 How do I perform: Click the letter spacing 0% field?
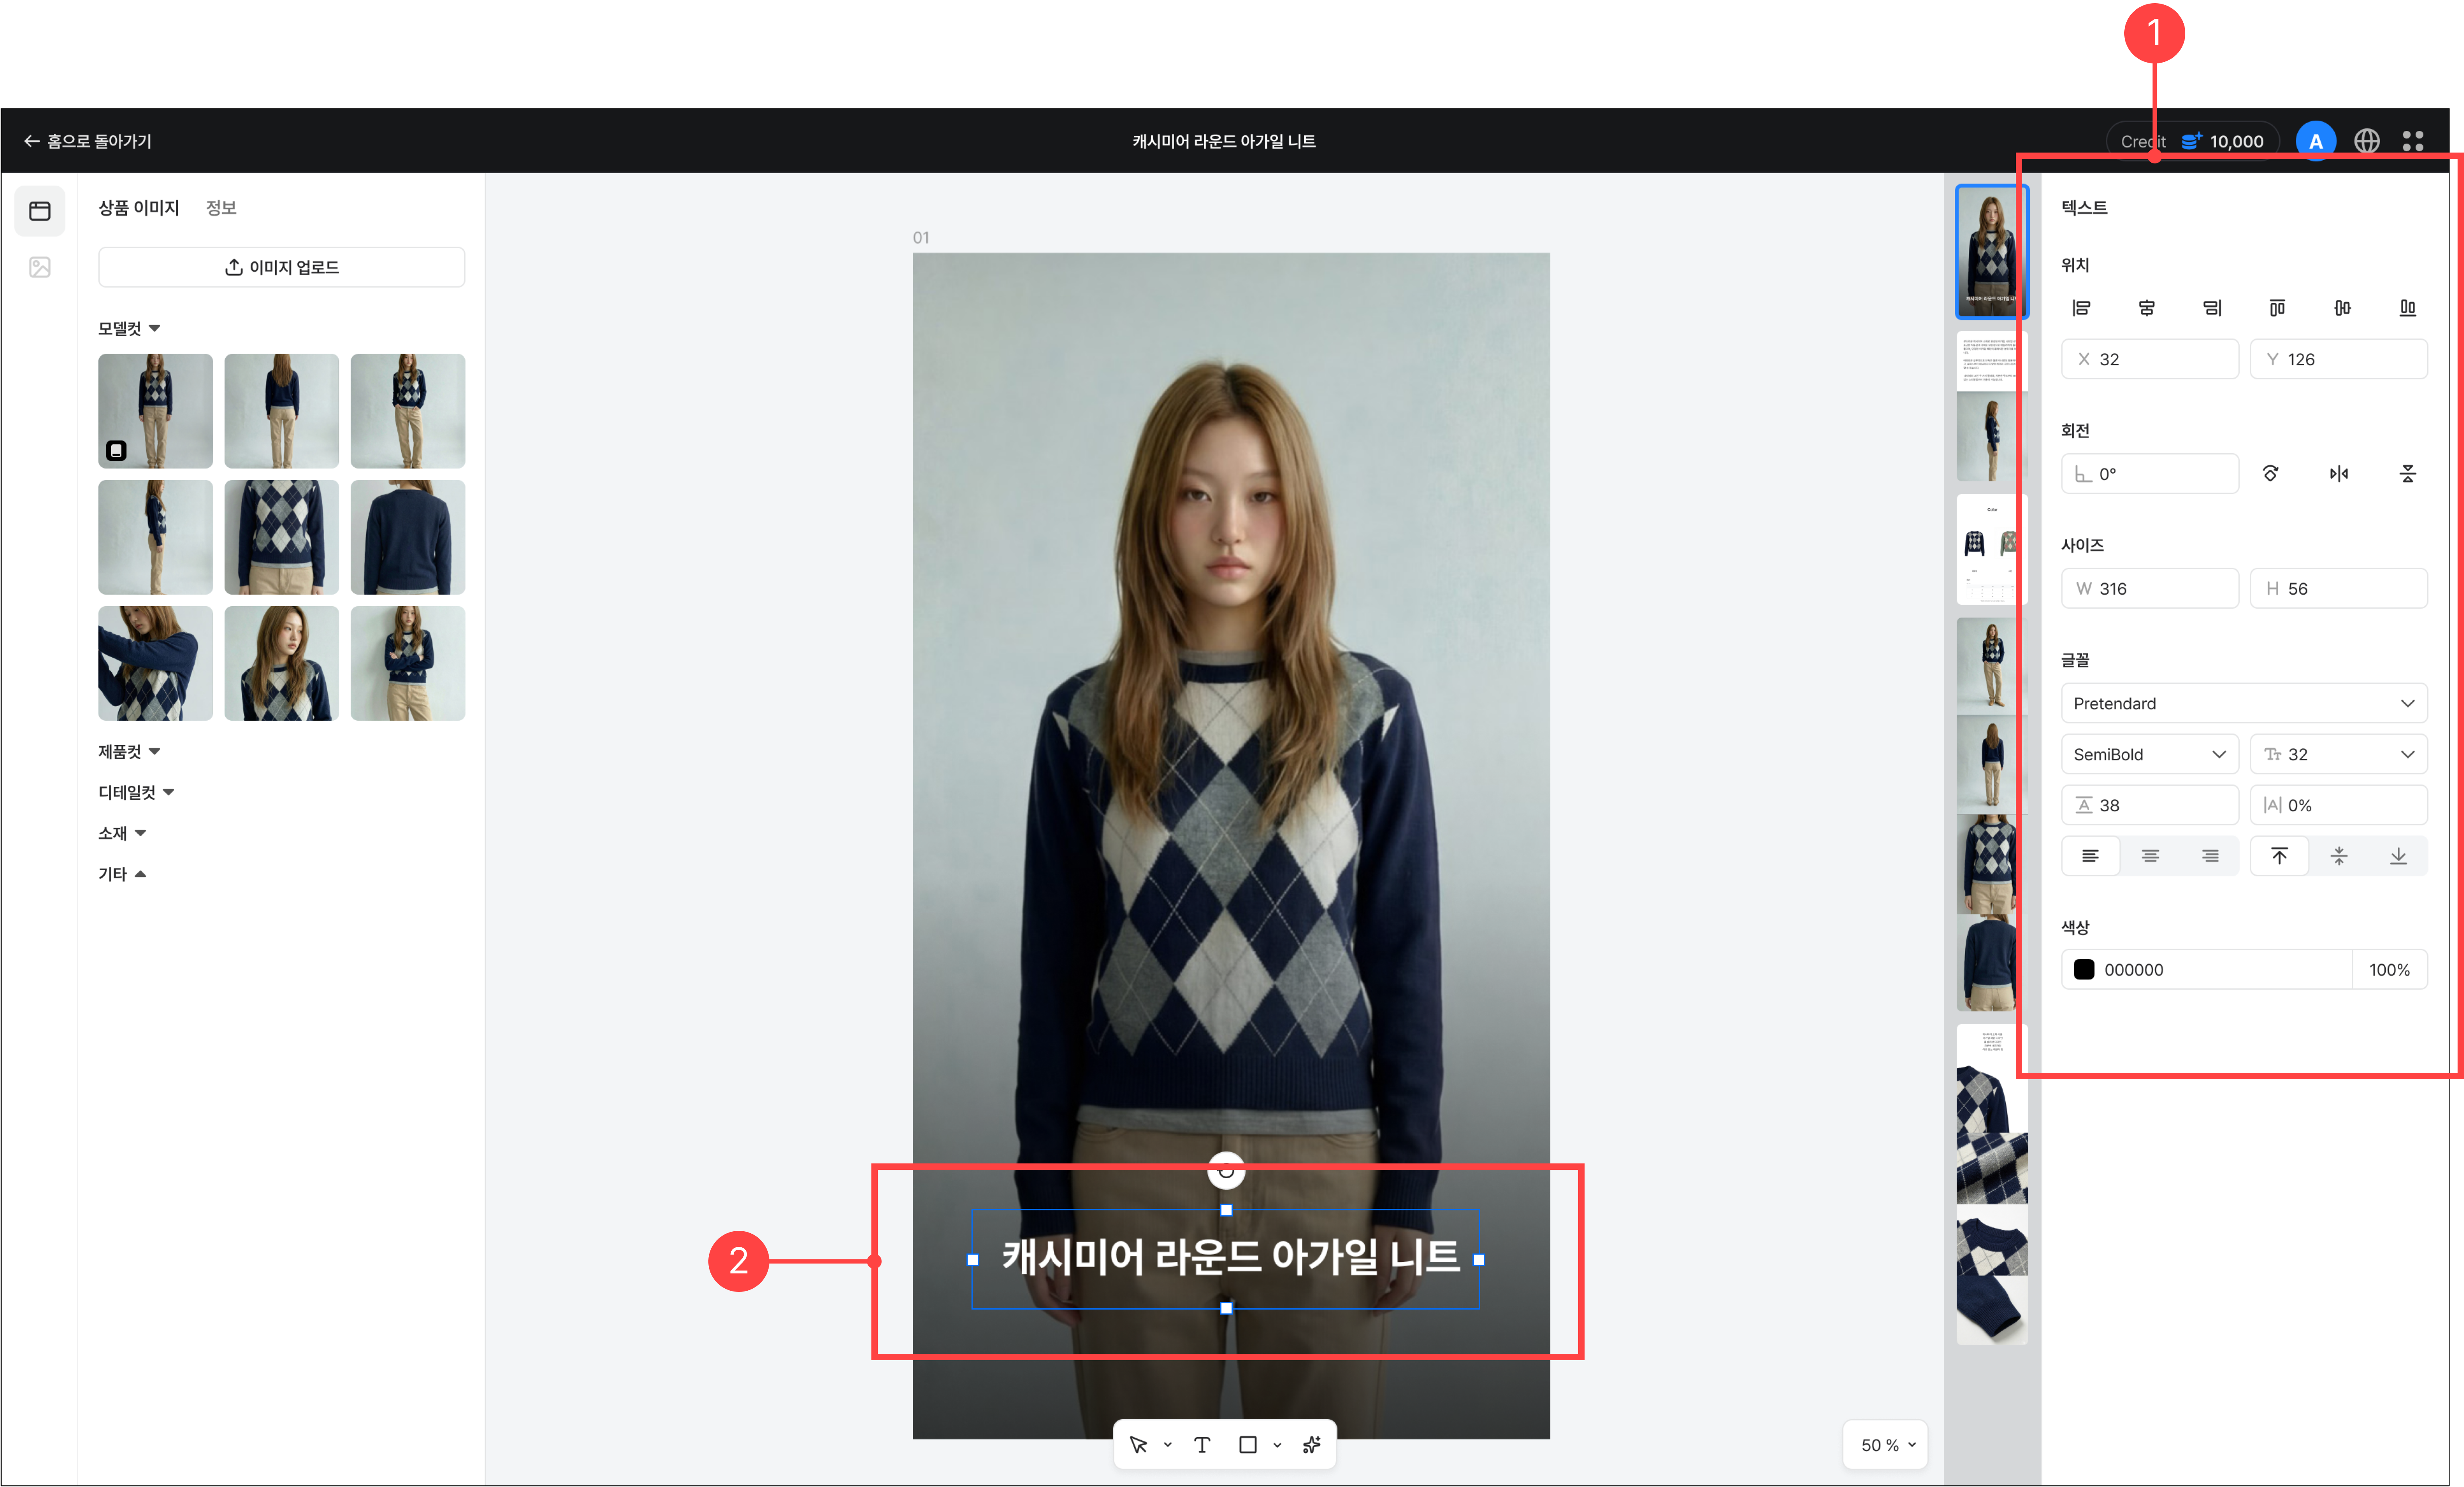(x=2339, y=805)
